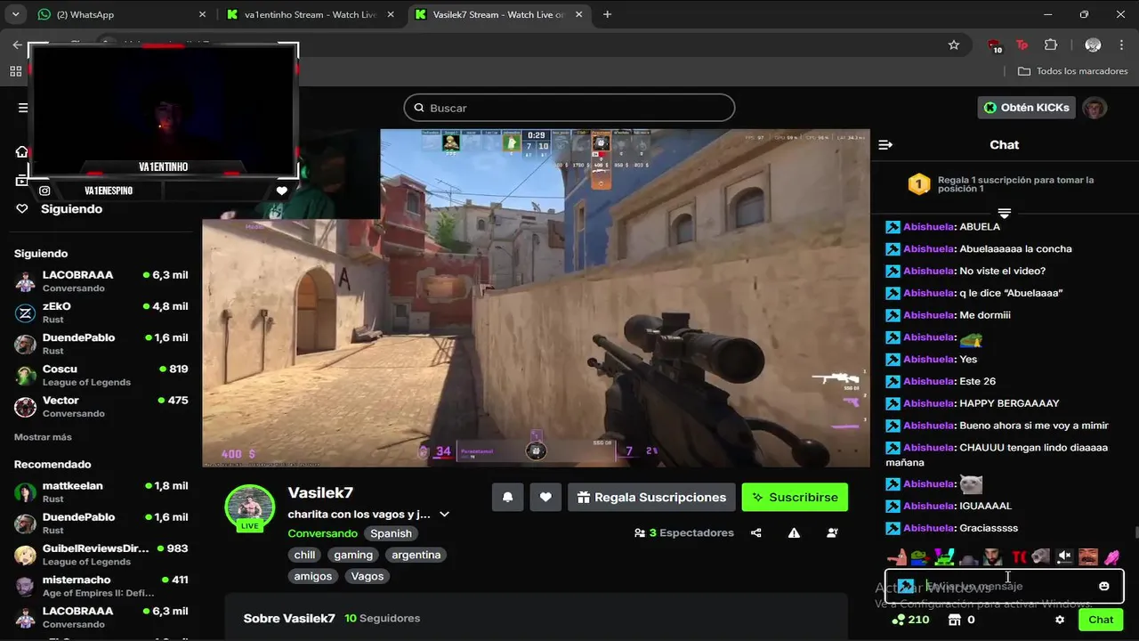Select the Vasilek7 Stream tab

pos(500,14)
